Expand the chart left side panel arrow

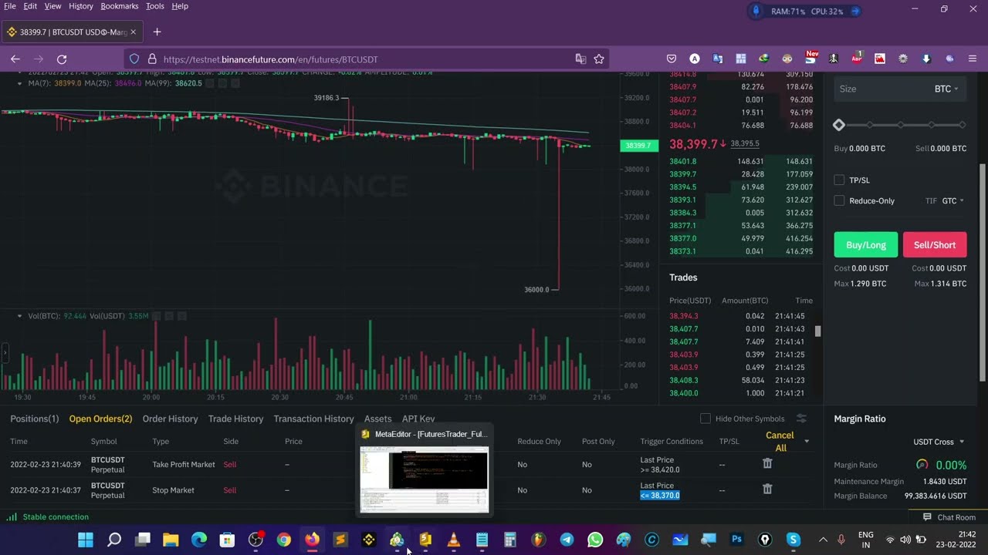[x=5, y=353]
